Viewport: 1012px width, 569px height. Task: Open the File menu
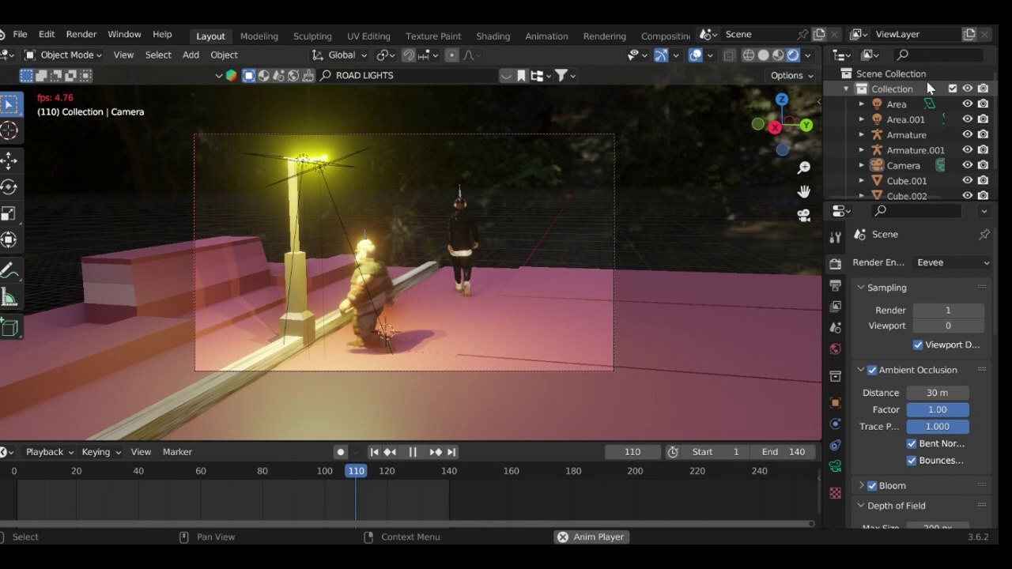point(20,35)
